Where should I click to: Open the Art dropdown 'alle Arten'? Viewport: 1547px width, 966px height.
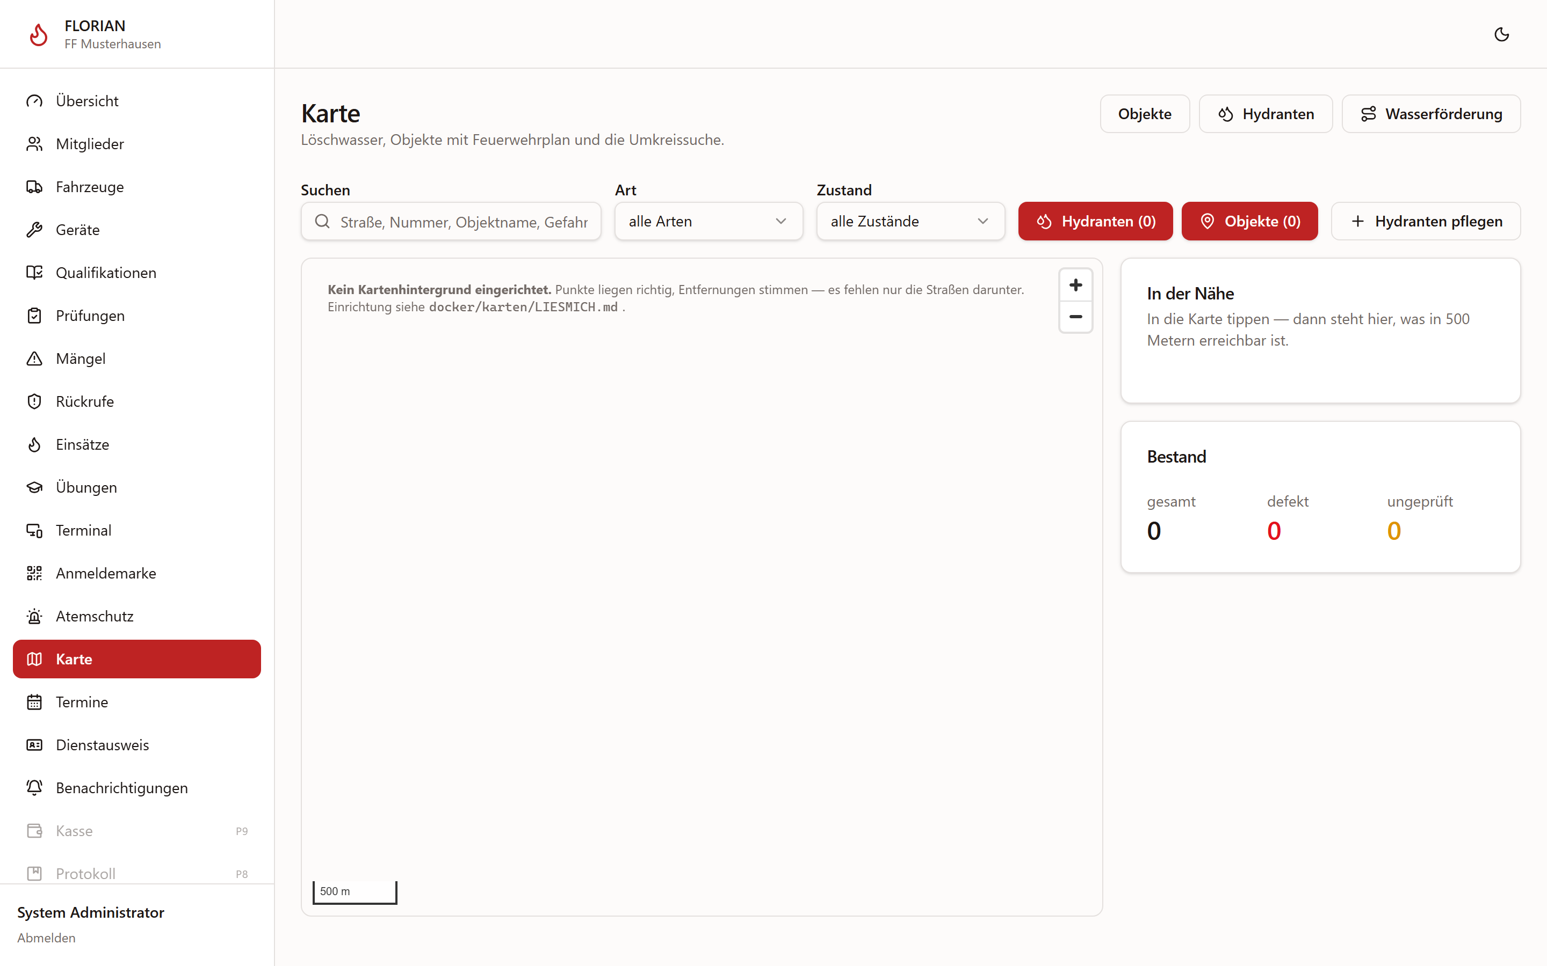pos(709,221)
